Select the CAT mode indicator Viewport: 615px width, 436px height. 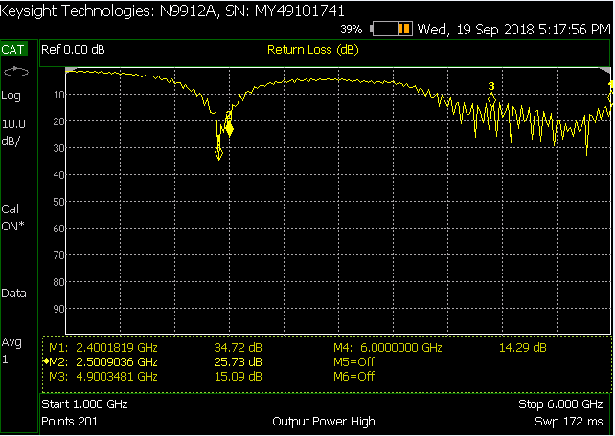point(14,49)
